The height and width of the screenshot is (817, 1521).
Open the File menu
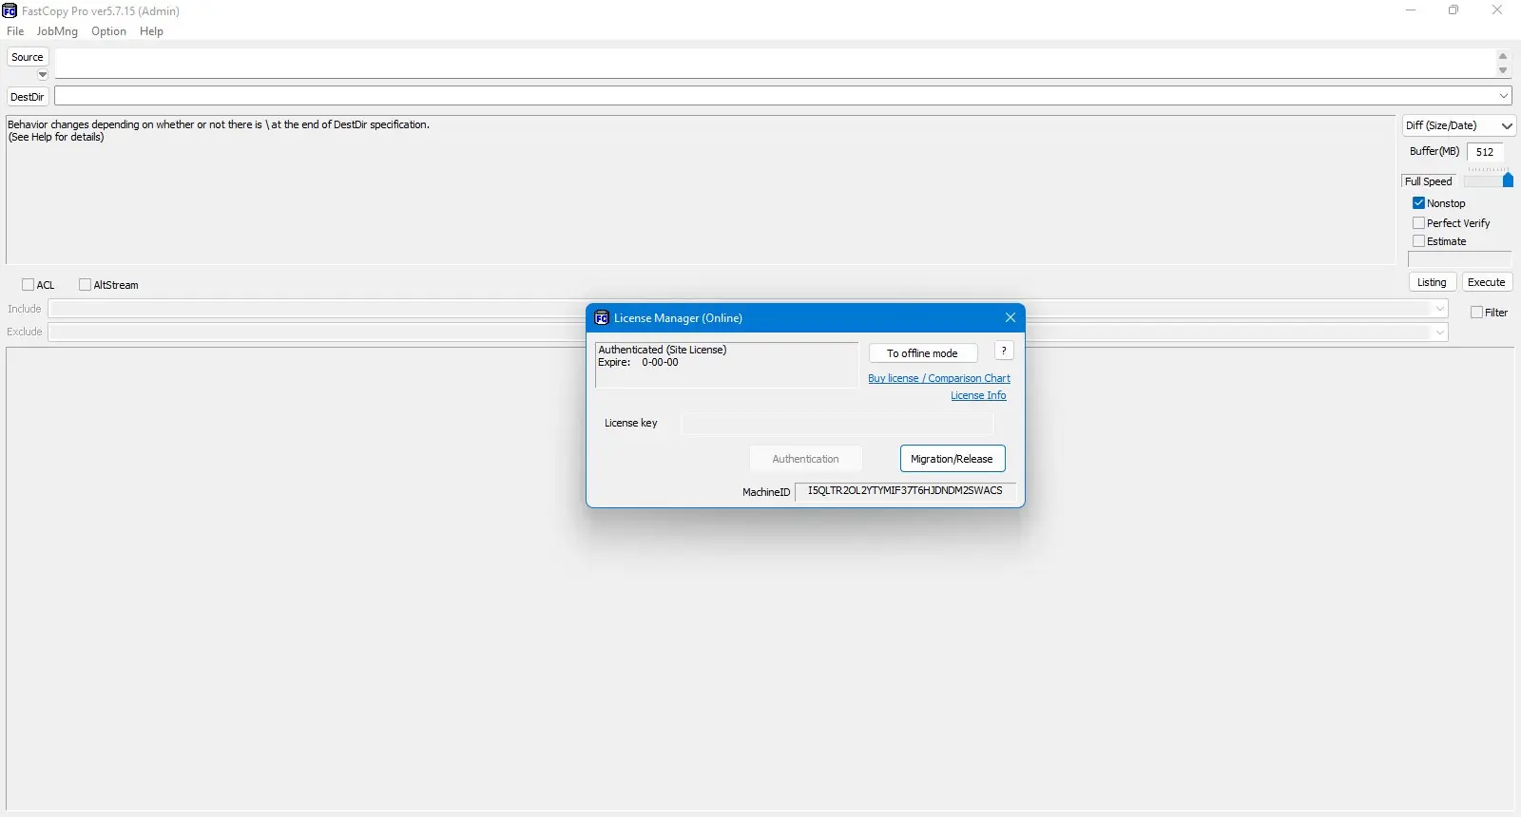pos(15,31)
